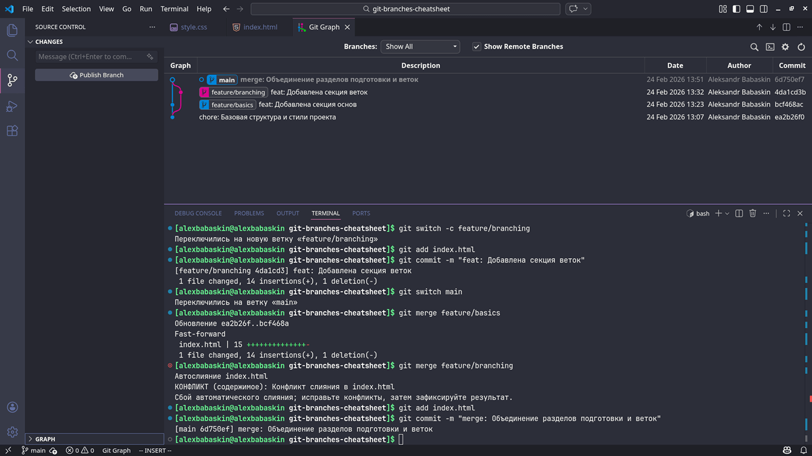Open the Branches Show All dropdown
Screen dimensions: 812x456
click(x=420, y=46)
